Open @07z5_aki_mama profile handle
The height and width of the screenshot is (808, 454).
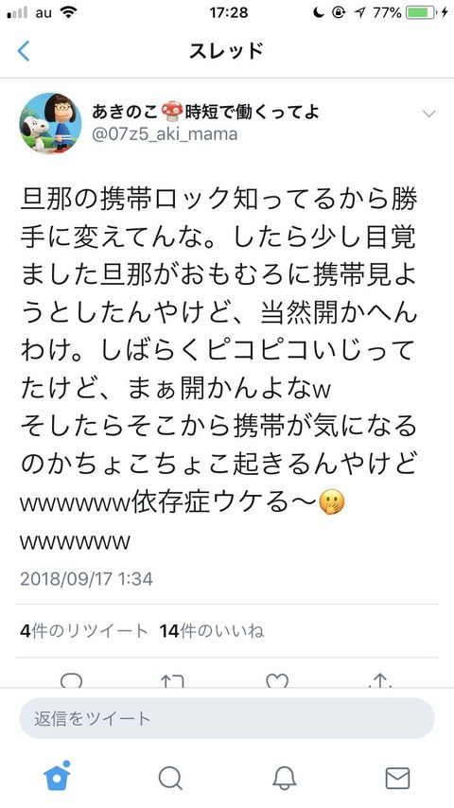coord(165,134)
